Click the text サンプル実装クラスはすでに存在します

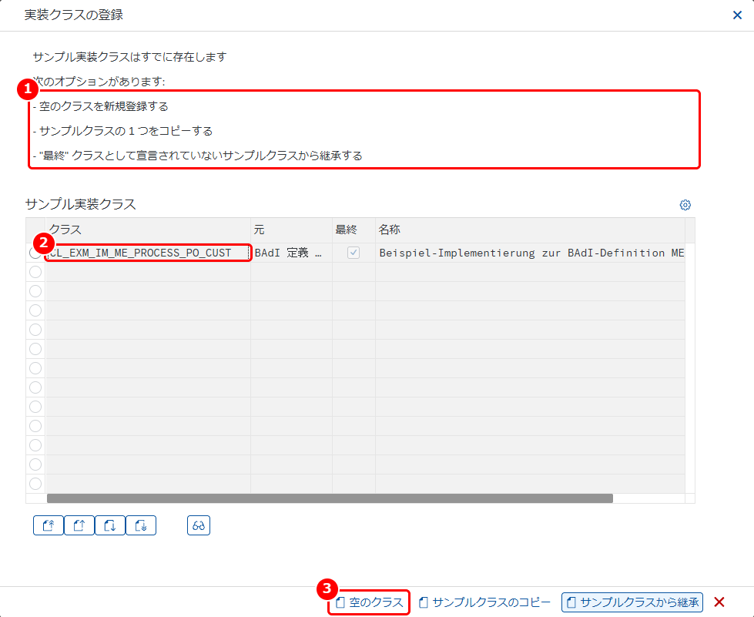(x=129, y=57)
